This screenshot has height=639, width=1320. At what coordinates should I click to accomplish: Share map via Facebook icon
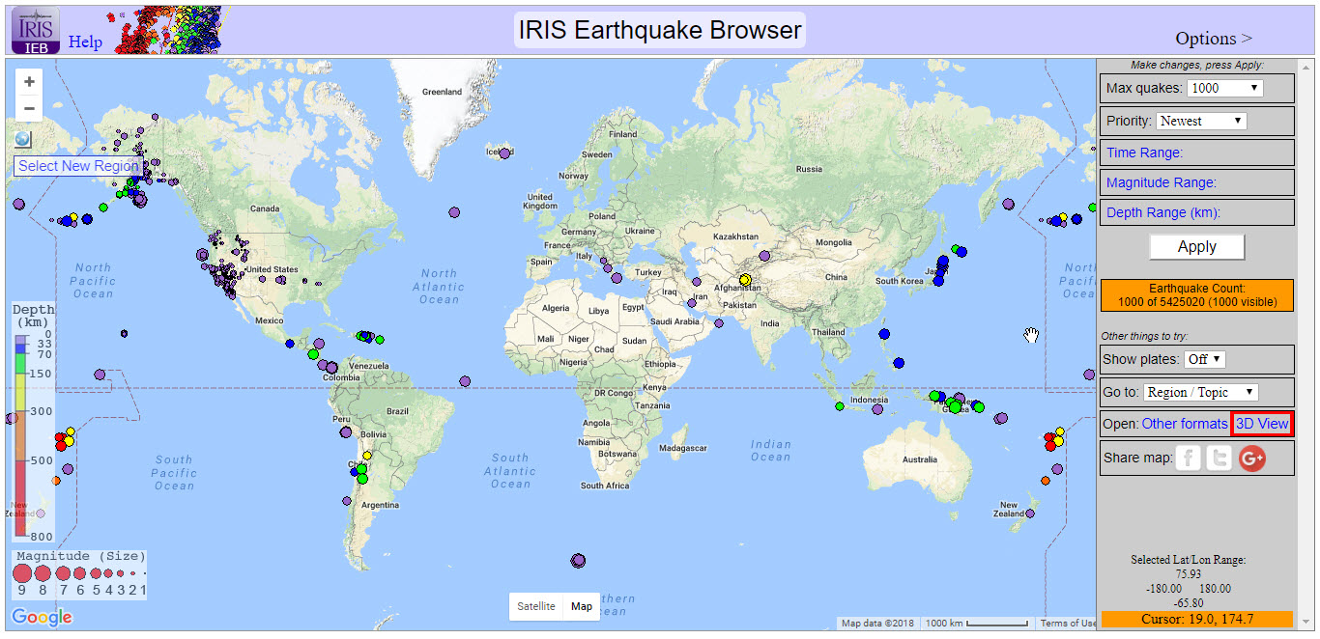[x=1189, y=458]
